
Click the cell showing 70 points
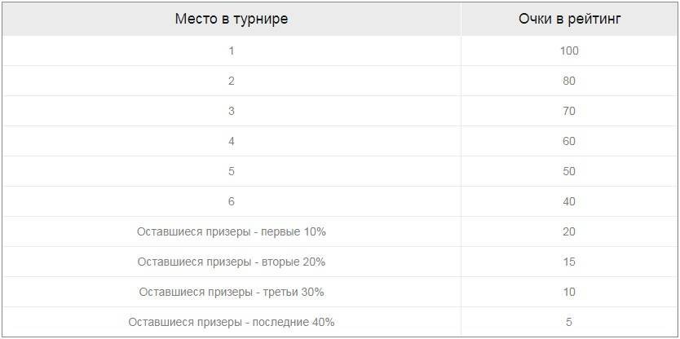tap(569, 111)
